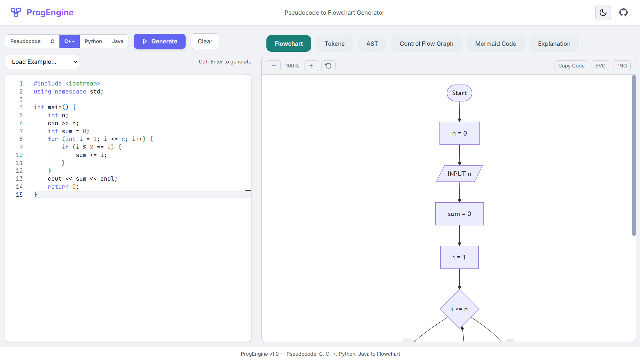Click line number 8 in the gutter
The width and height of the screenshot is (640, 360).
(21, 139)
